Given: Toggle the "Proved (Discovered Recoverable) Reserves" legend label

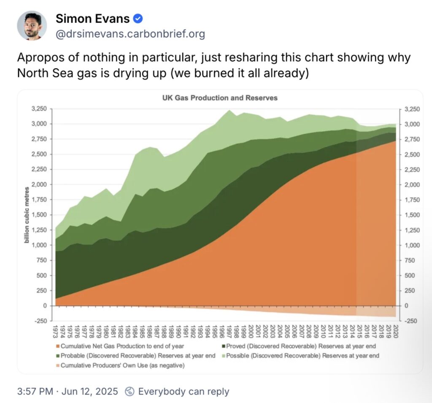Looking at the screenshot, I should point(301,346).
